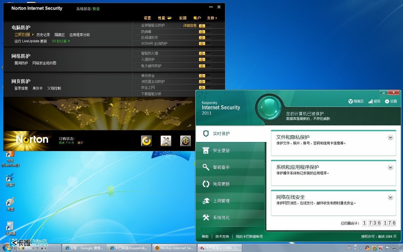
Task: Toggle 入侵防护 switch
Action: [205, 59]
